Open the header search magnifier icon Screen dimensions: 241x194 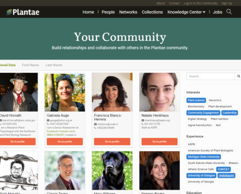[x=229, y=12]
